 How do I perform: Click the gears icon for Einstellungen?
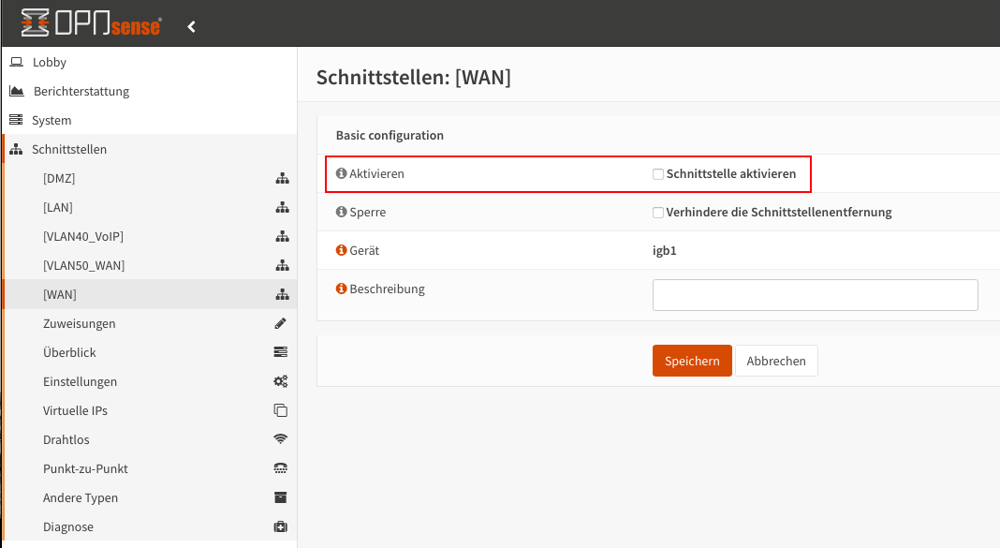tap(281, 382)
